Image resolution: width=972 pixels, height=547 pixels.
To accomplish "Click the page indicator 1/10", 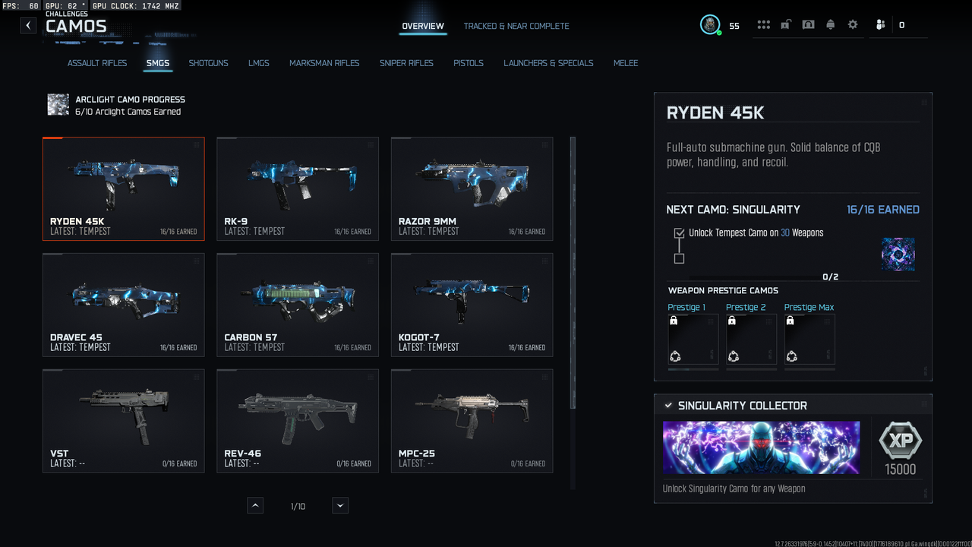I will point(298,506).
